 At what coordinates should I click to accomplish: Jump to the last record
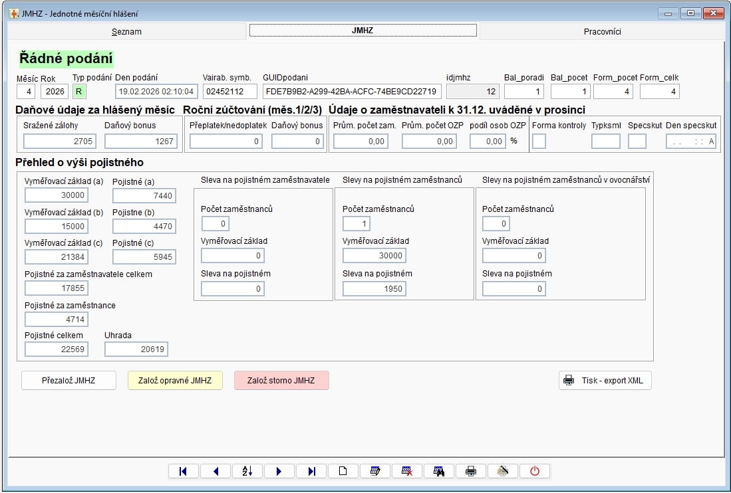(311, 471)
